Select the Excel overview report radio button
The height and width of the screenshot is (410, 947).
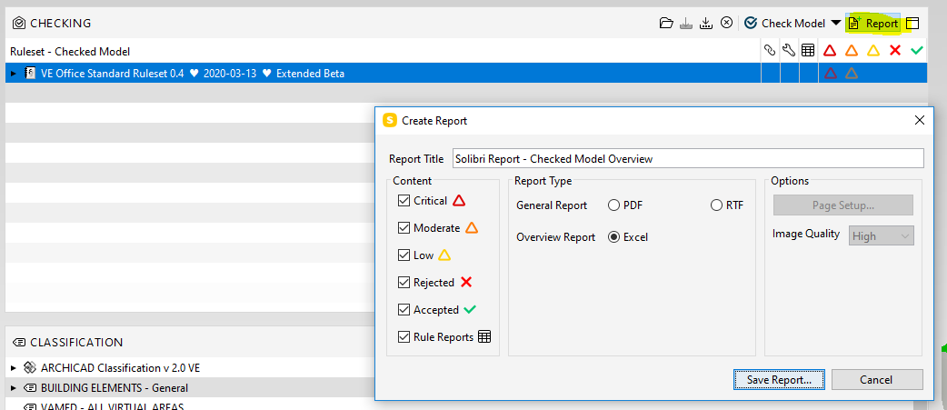(x=614, y=237)
